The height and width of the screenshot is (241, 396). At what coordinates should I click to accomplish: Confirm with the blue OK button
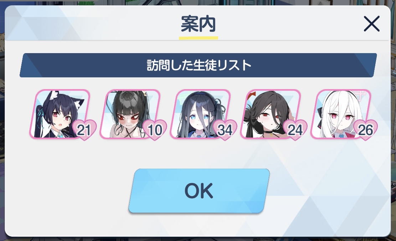pyautogui.click(x=199, y=191)
